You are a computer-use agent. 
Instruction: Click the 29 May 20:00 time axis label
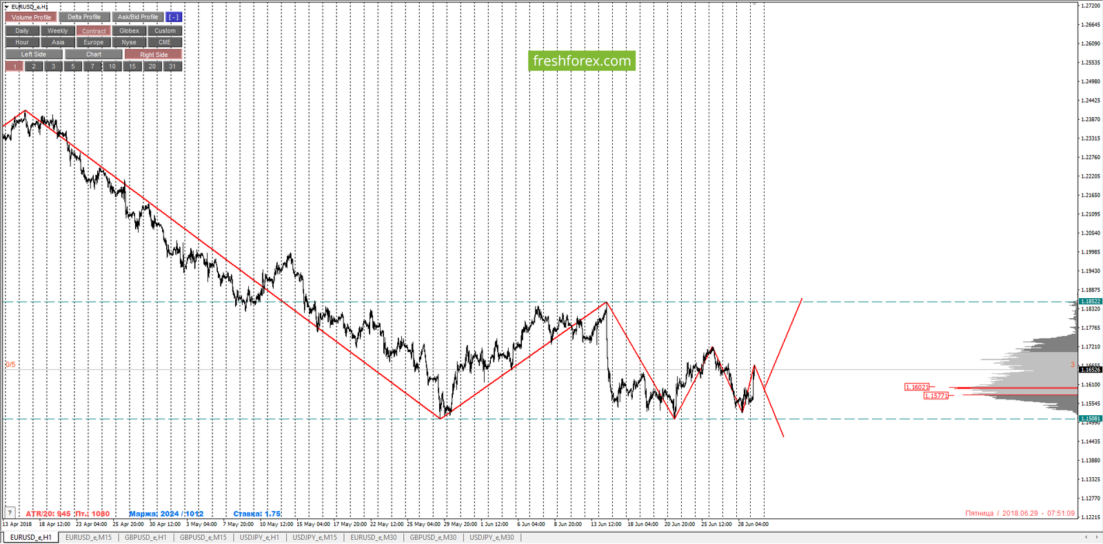pos(460,524)
